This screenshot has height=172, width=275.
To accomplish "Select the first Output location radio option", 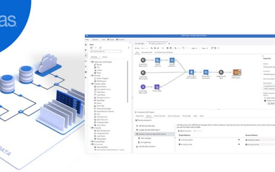I will point(265,98).
